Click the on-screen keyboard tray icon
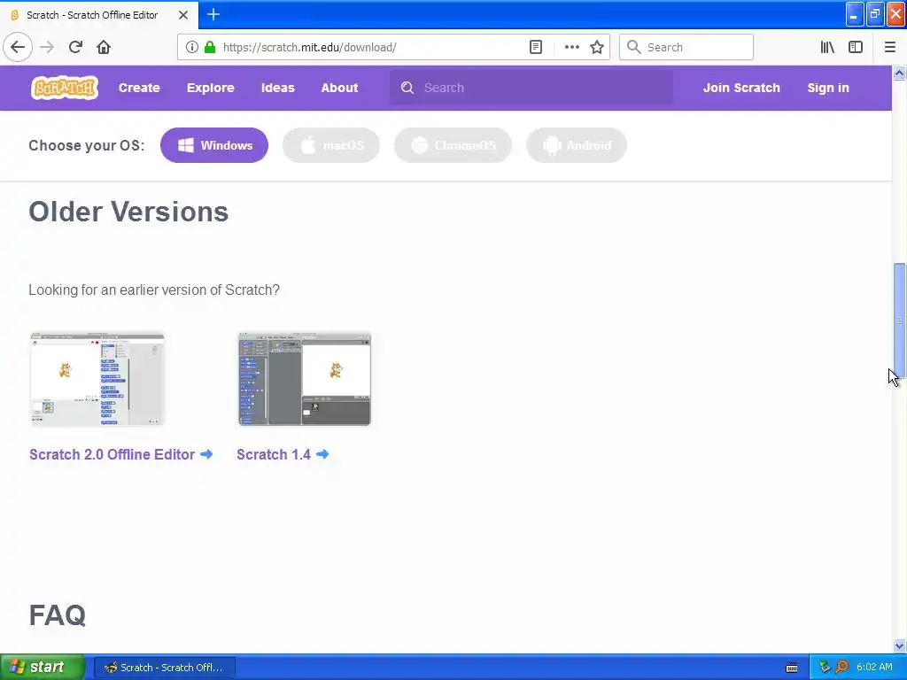This screenshot has width=907, height=680. [791, 668]
